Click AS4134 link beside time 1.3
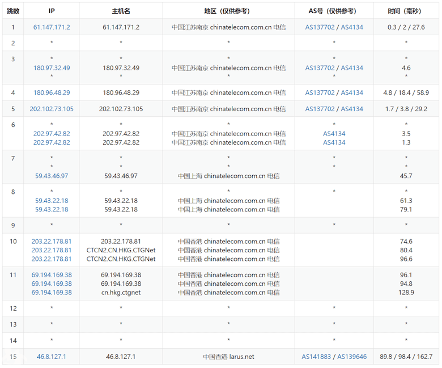This screenshot has height=368, width=442. click(334, 142)
